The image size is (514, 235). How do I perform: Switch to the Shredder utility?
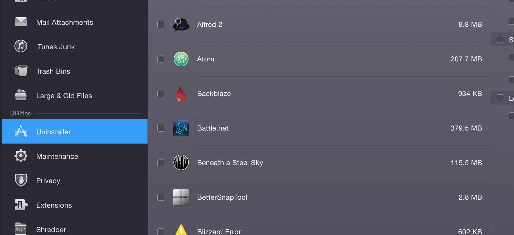51,230
